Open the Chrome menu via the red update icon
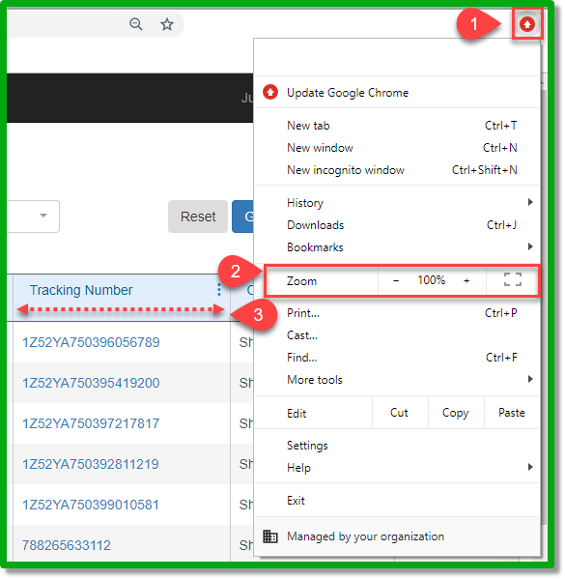The height and width of the screenshot is (579, 565). [x=527, y=24]
